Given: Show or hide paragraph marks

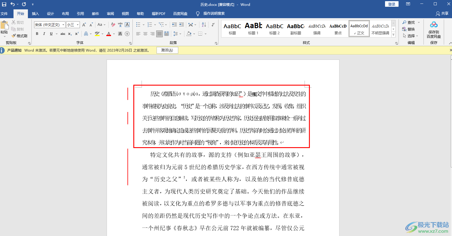Looking at the screenshot, I should (x=213, y=25).
